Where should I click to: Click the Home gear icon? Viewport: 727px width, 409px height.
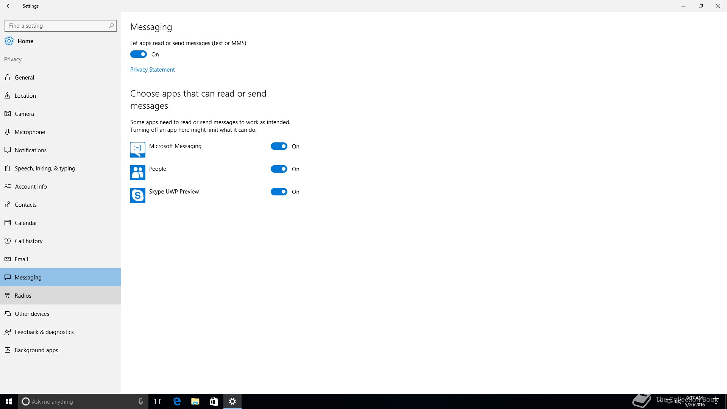click(9, 41)
